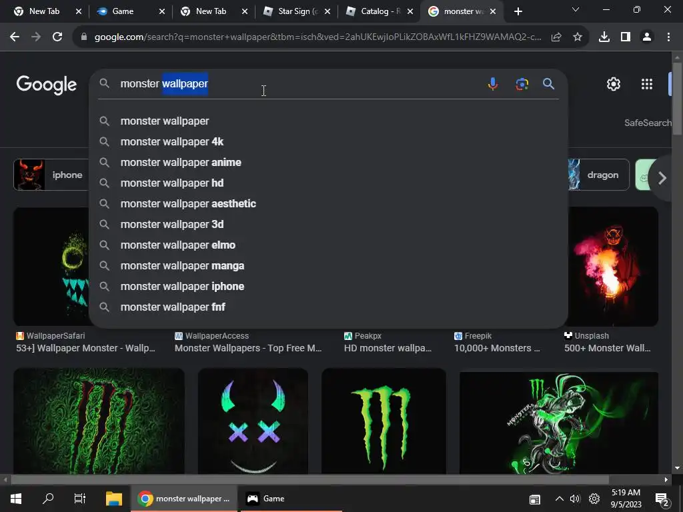Open the tray settings gear icon

[x=594, y=499]
